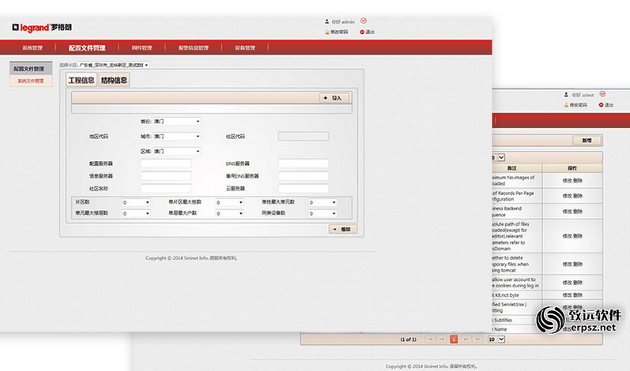Click the 继续 button below the form

(x=343, y=229)
